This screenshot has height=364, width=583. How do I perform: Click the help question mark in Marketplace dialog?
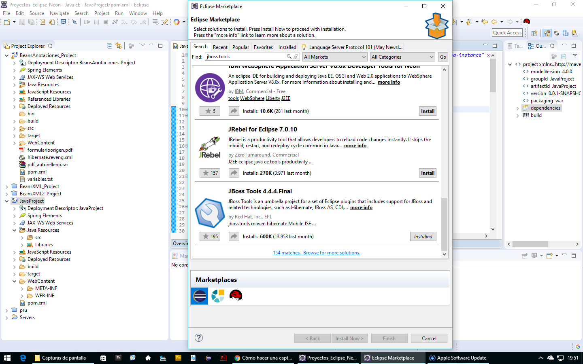point(199,338)
